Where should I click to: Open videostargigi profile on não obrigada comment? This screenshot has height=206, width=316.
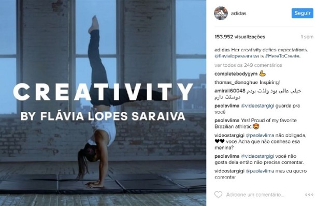coord(229,136)
